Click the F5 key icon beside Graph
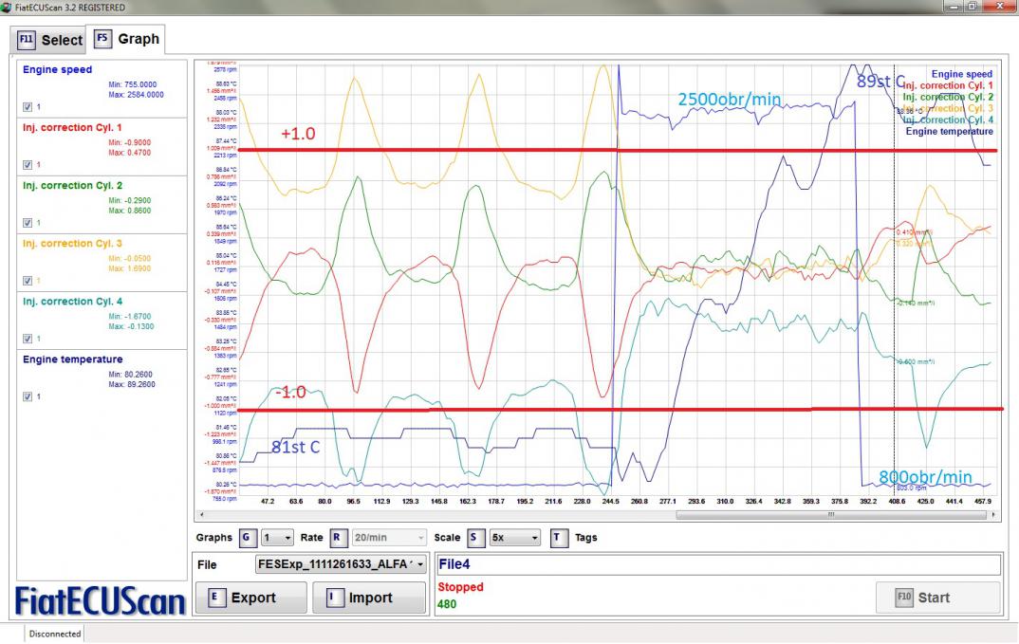This screenshot has height=644, width=1019. coord(102,40)
